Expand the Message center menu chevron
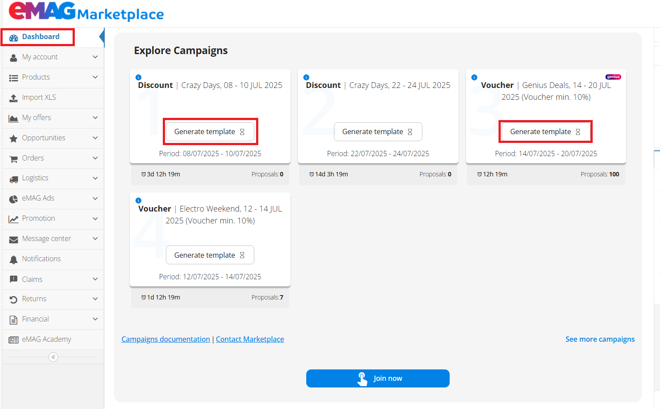The height and width of the screenshot is (409, 660). 95,239
